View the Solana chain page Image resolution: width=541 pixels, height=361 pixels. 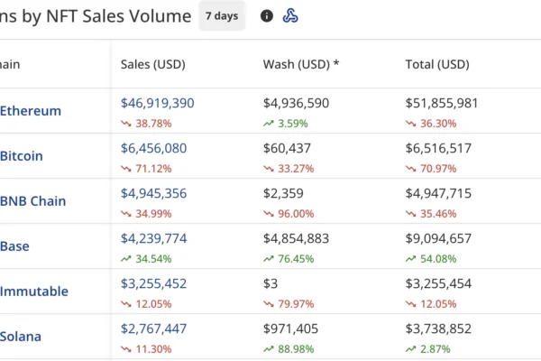pos(21,337)
